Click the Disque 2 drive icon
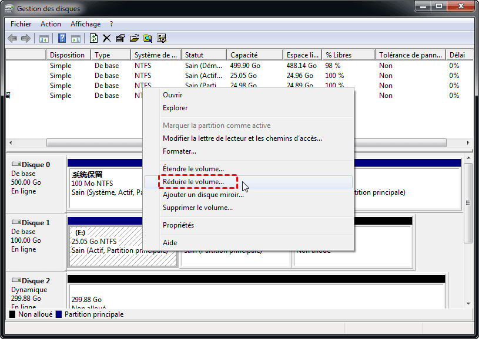 16,280
